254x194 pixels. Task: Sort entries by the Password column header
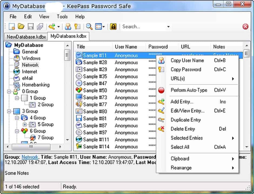click(x=162, y=47)
